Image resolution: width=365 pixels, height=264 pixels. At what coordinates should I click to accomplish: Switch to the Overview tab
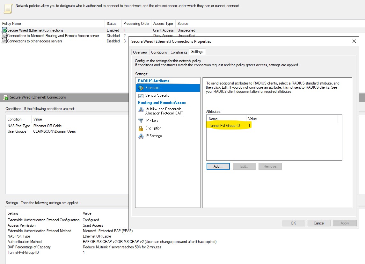[140, 52]
